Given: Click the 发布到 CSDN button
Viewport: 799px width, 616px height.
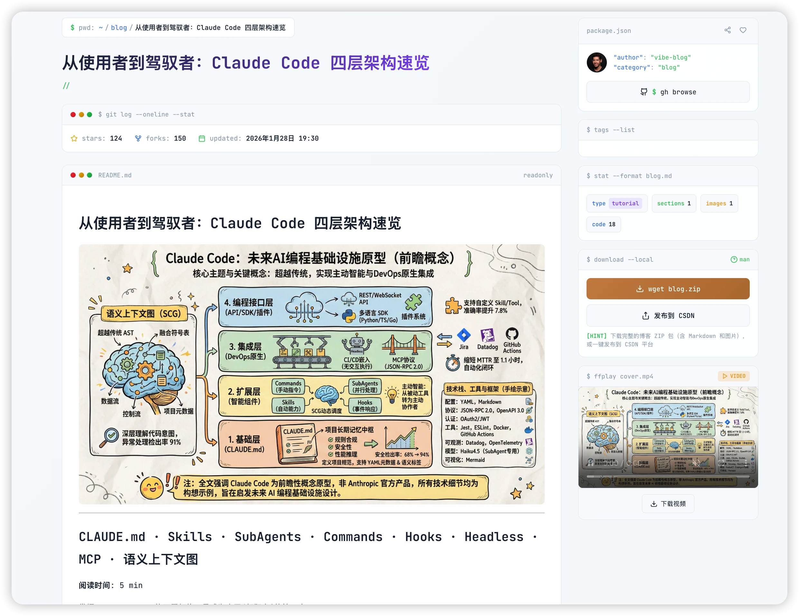Looking at the screenshot, I should coord(668,316).
